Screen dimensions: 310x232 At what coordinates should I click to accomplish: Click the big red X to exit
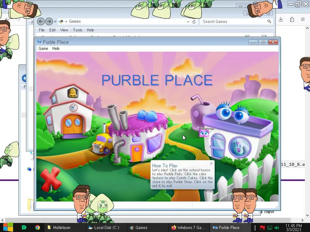[51, 179]
